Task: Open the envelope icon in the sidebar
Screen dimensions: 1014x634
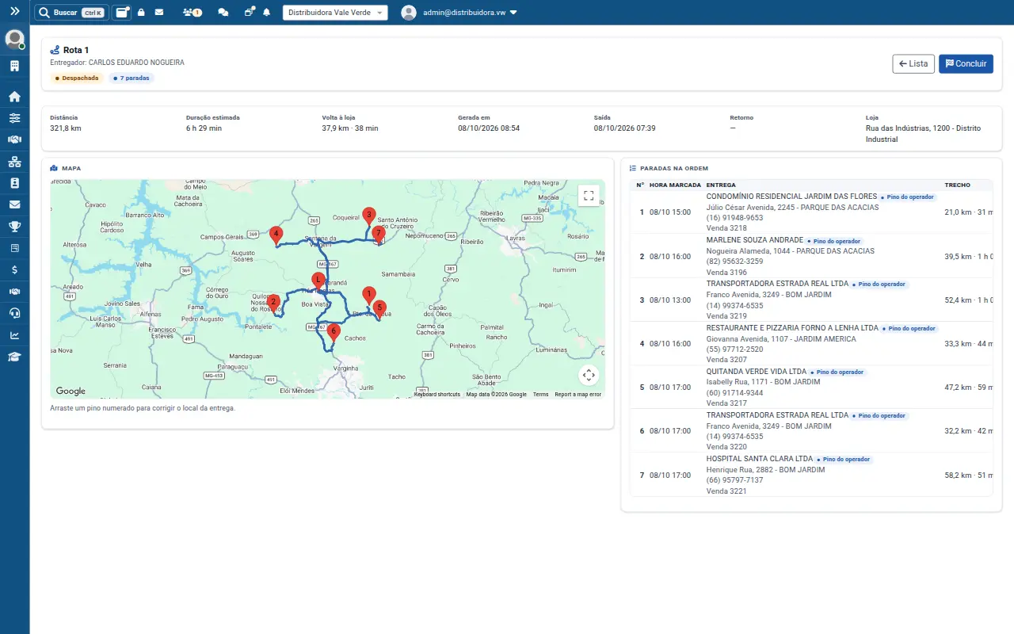Action: pos(14,204)
